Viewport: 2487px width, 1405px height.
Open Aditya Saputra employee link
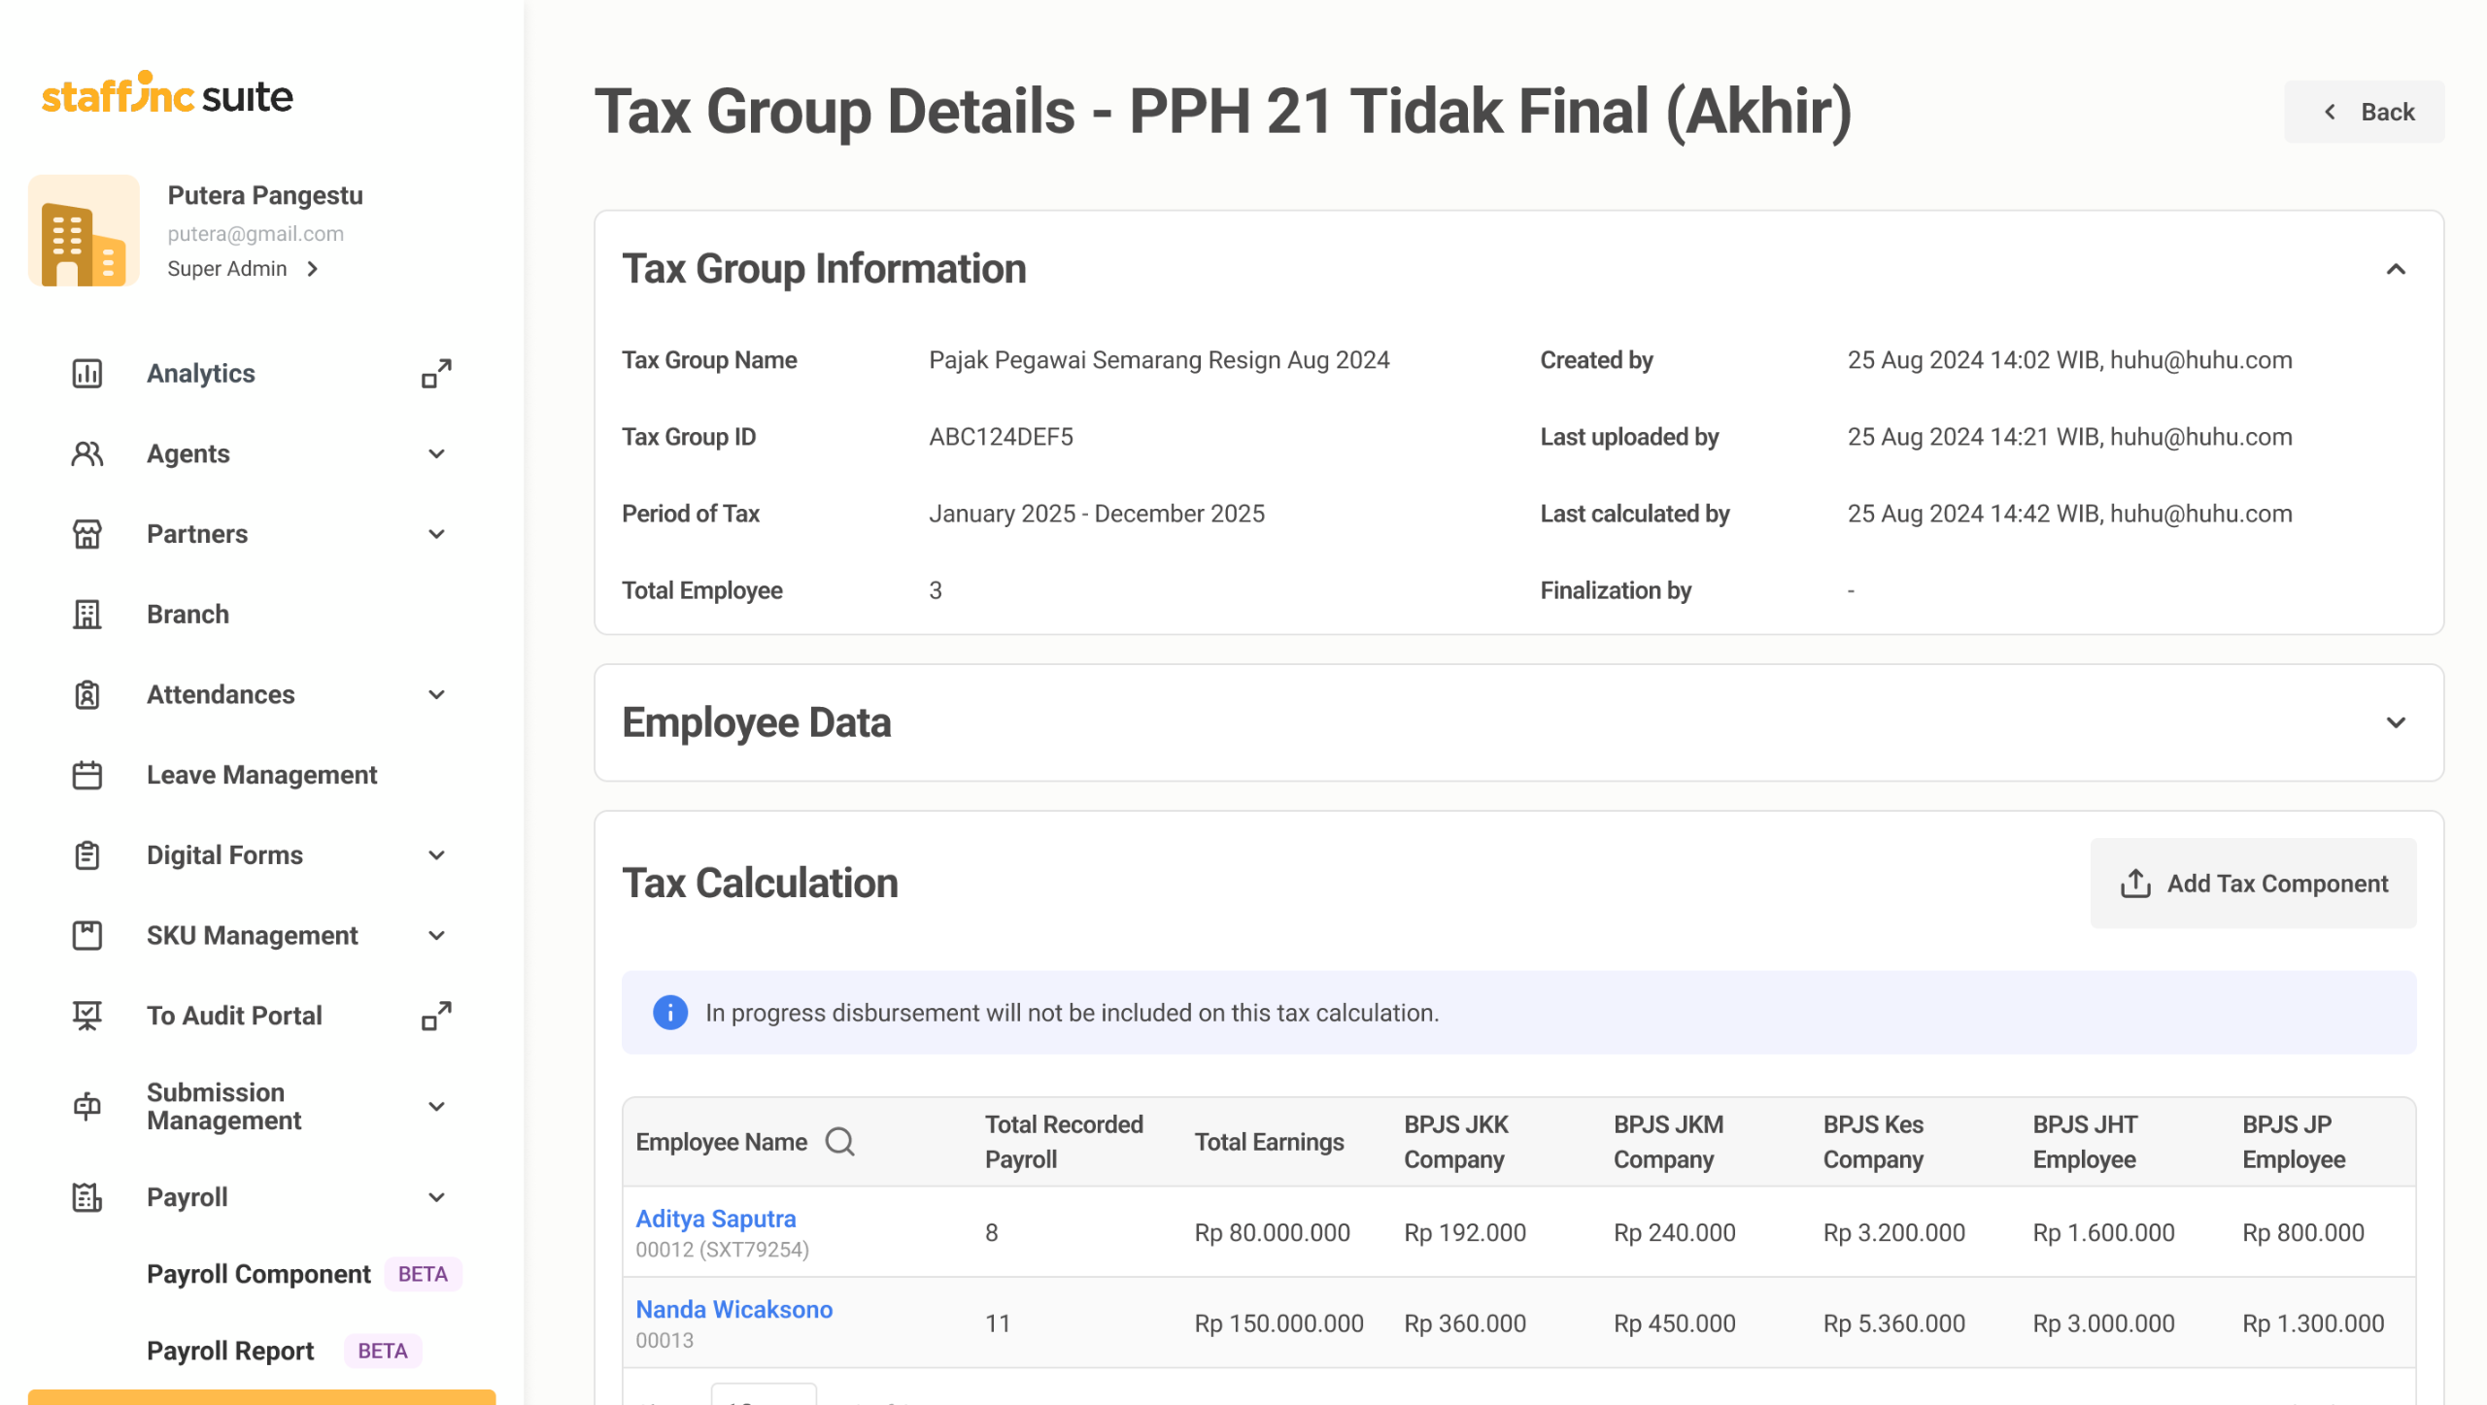pyautogui.click(x=716, y=1220)
